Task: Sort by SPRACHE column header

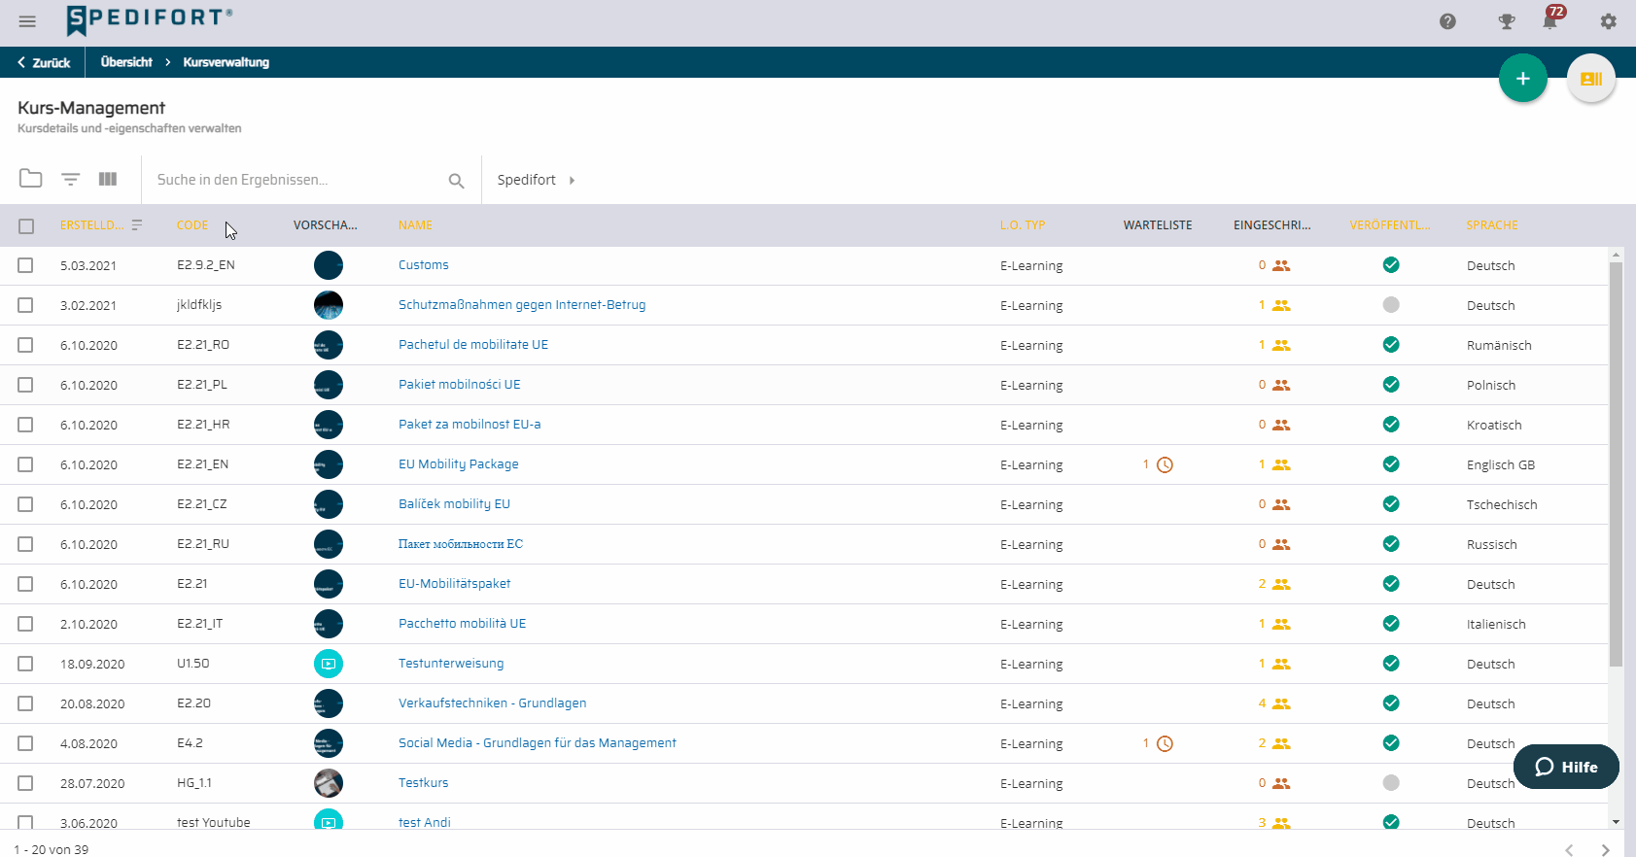Action: coord(1492,225)
